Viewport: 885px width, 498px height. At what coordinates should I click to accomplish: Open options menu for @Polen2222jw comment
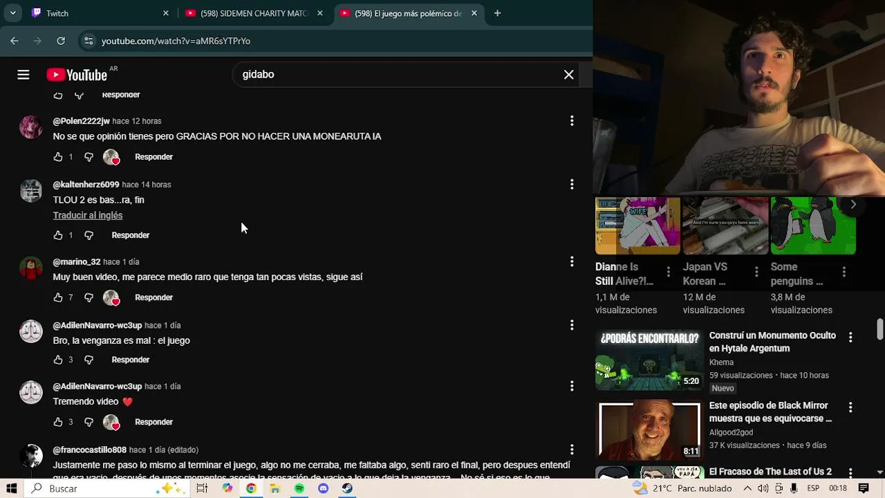click(x=572, y=121)
